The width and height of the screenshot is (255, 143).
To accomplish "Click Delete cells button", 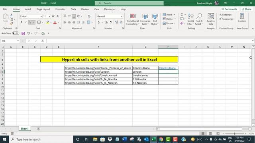I will tap(168, 19).
